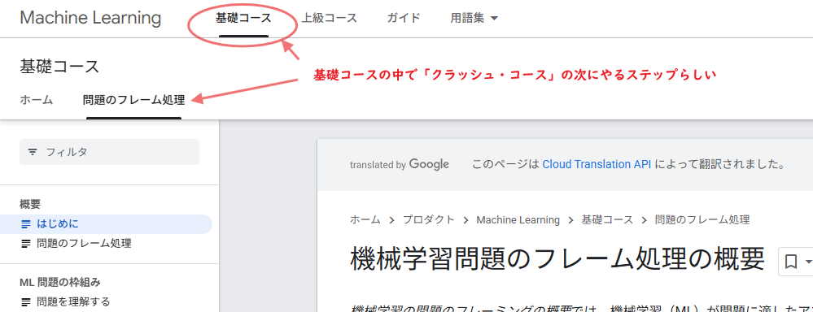Click the bookmark icon beside the title
This screenshot has width=813, height=312.
click(x=791, y=262)
